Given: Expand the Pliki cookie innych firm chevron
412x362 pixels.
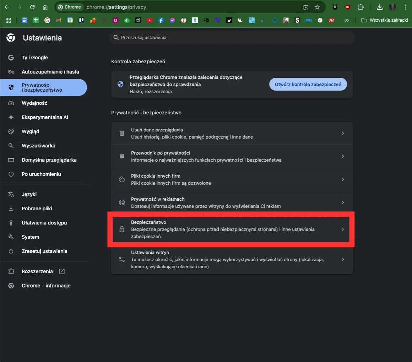Looking at the screenshot, I should 343,179.
